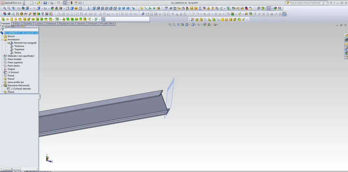Select Elementi non assegnati tree item
Viewport: 348px width, 172px height.
coord(25,43)
